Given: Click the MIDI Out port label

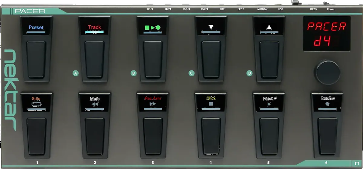Looking at the screenshot, I should point(262,9).
